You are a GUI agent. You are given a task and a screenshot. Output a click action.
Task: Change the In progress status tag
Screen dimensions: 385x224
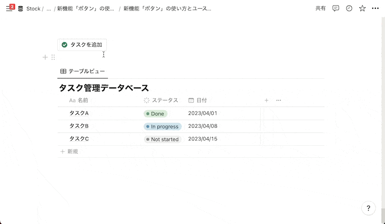[163, 126]
